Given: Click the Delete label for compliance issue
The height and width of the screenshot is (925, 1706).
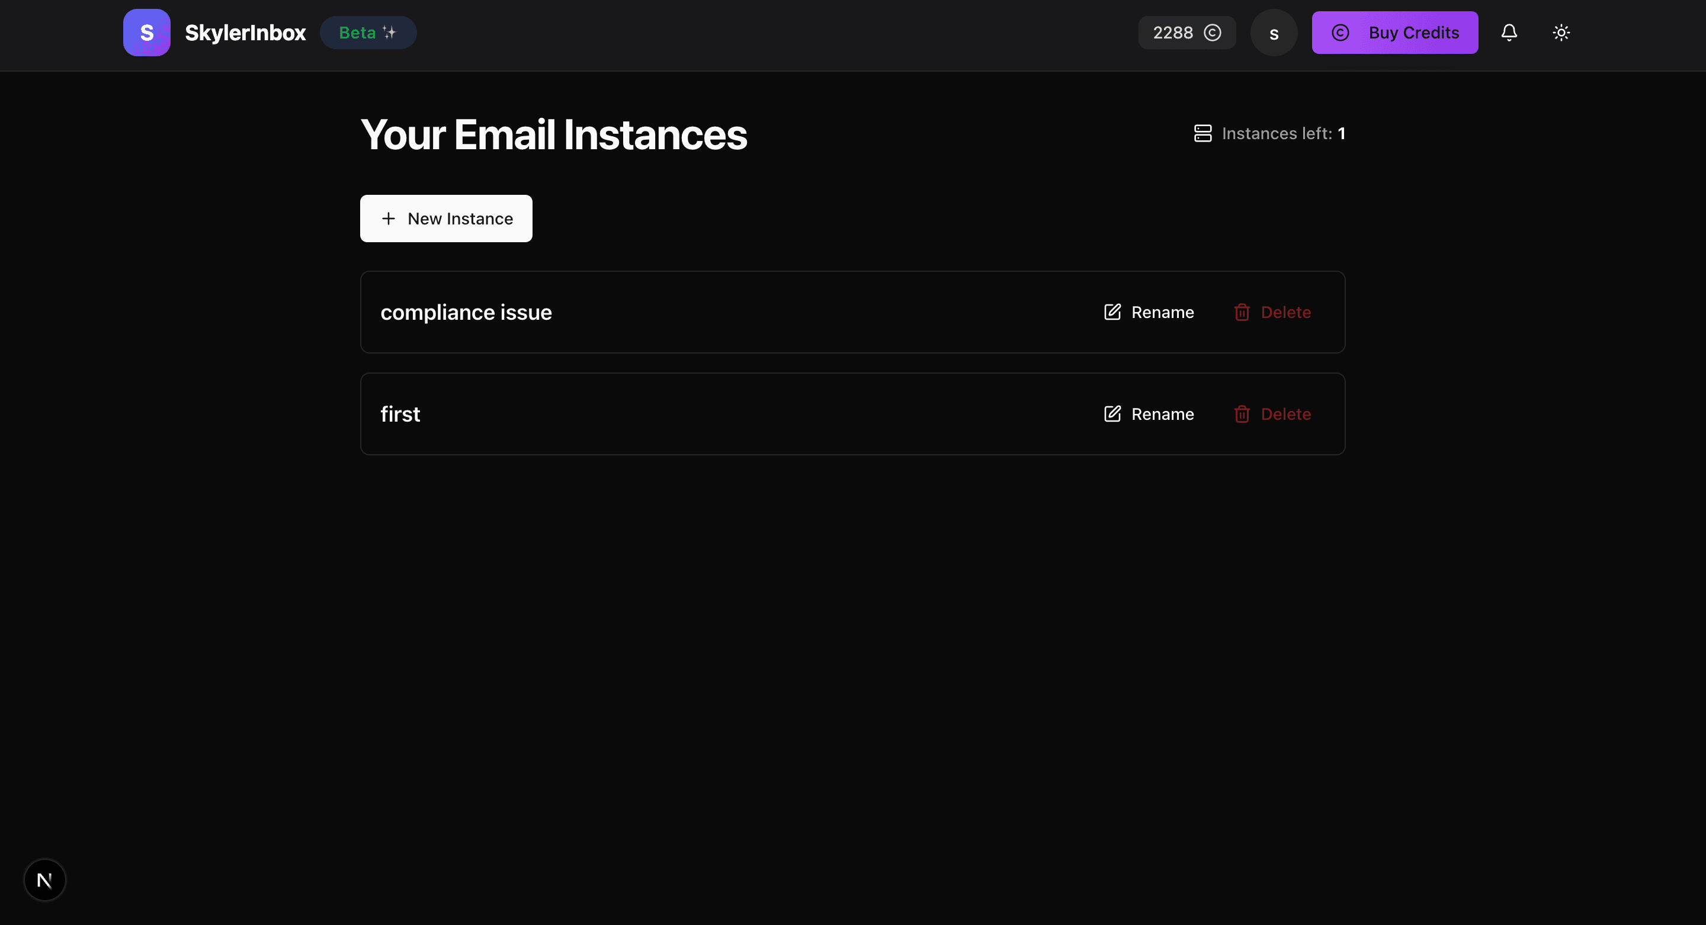Looking at the screenshot, I should 1285,312.
